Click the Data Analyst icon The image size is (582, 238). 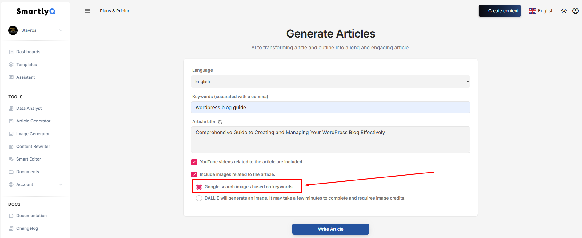(x=11, y=109)
